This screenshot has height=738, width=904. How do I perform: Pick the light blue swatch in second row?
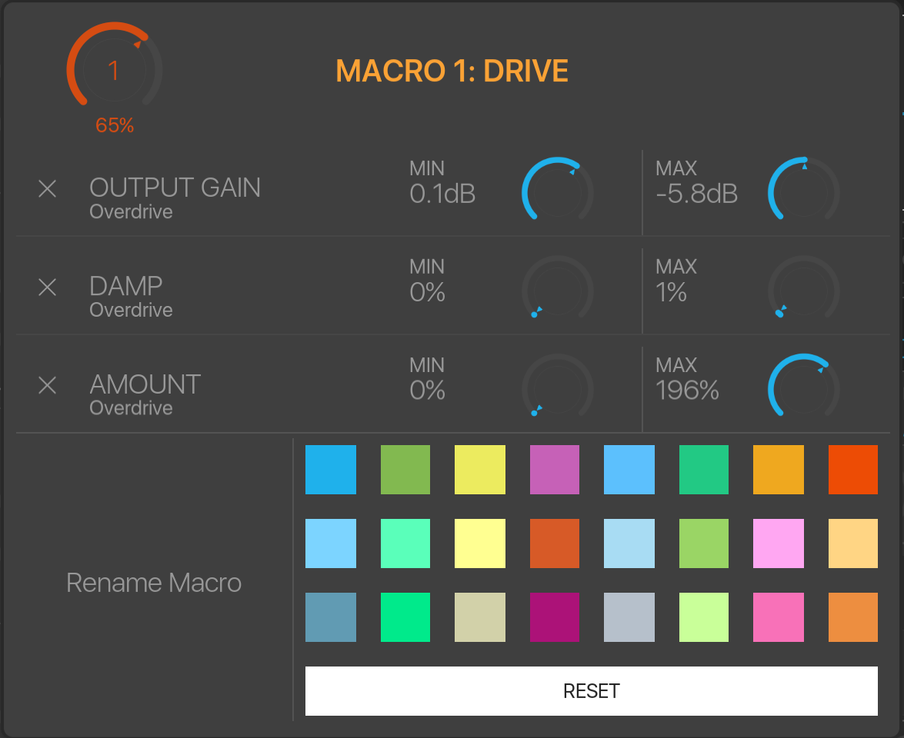point(330,544)
